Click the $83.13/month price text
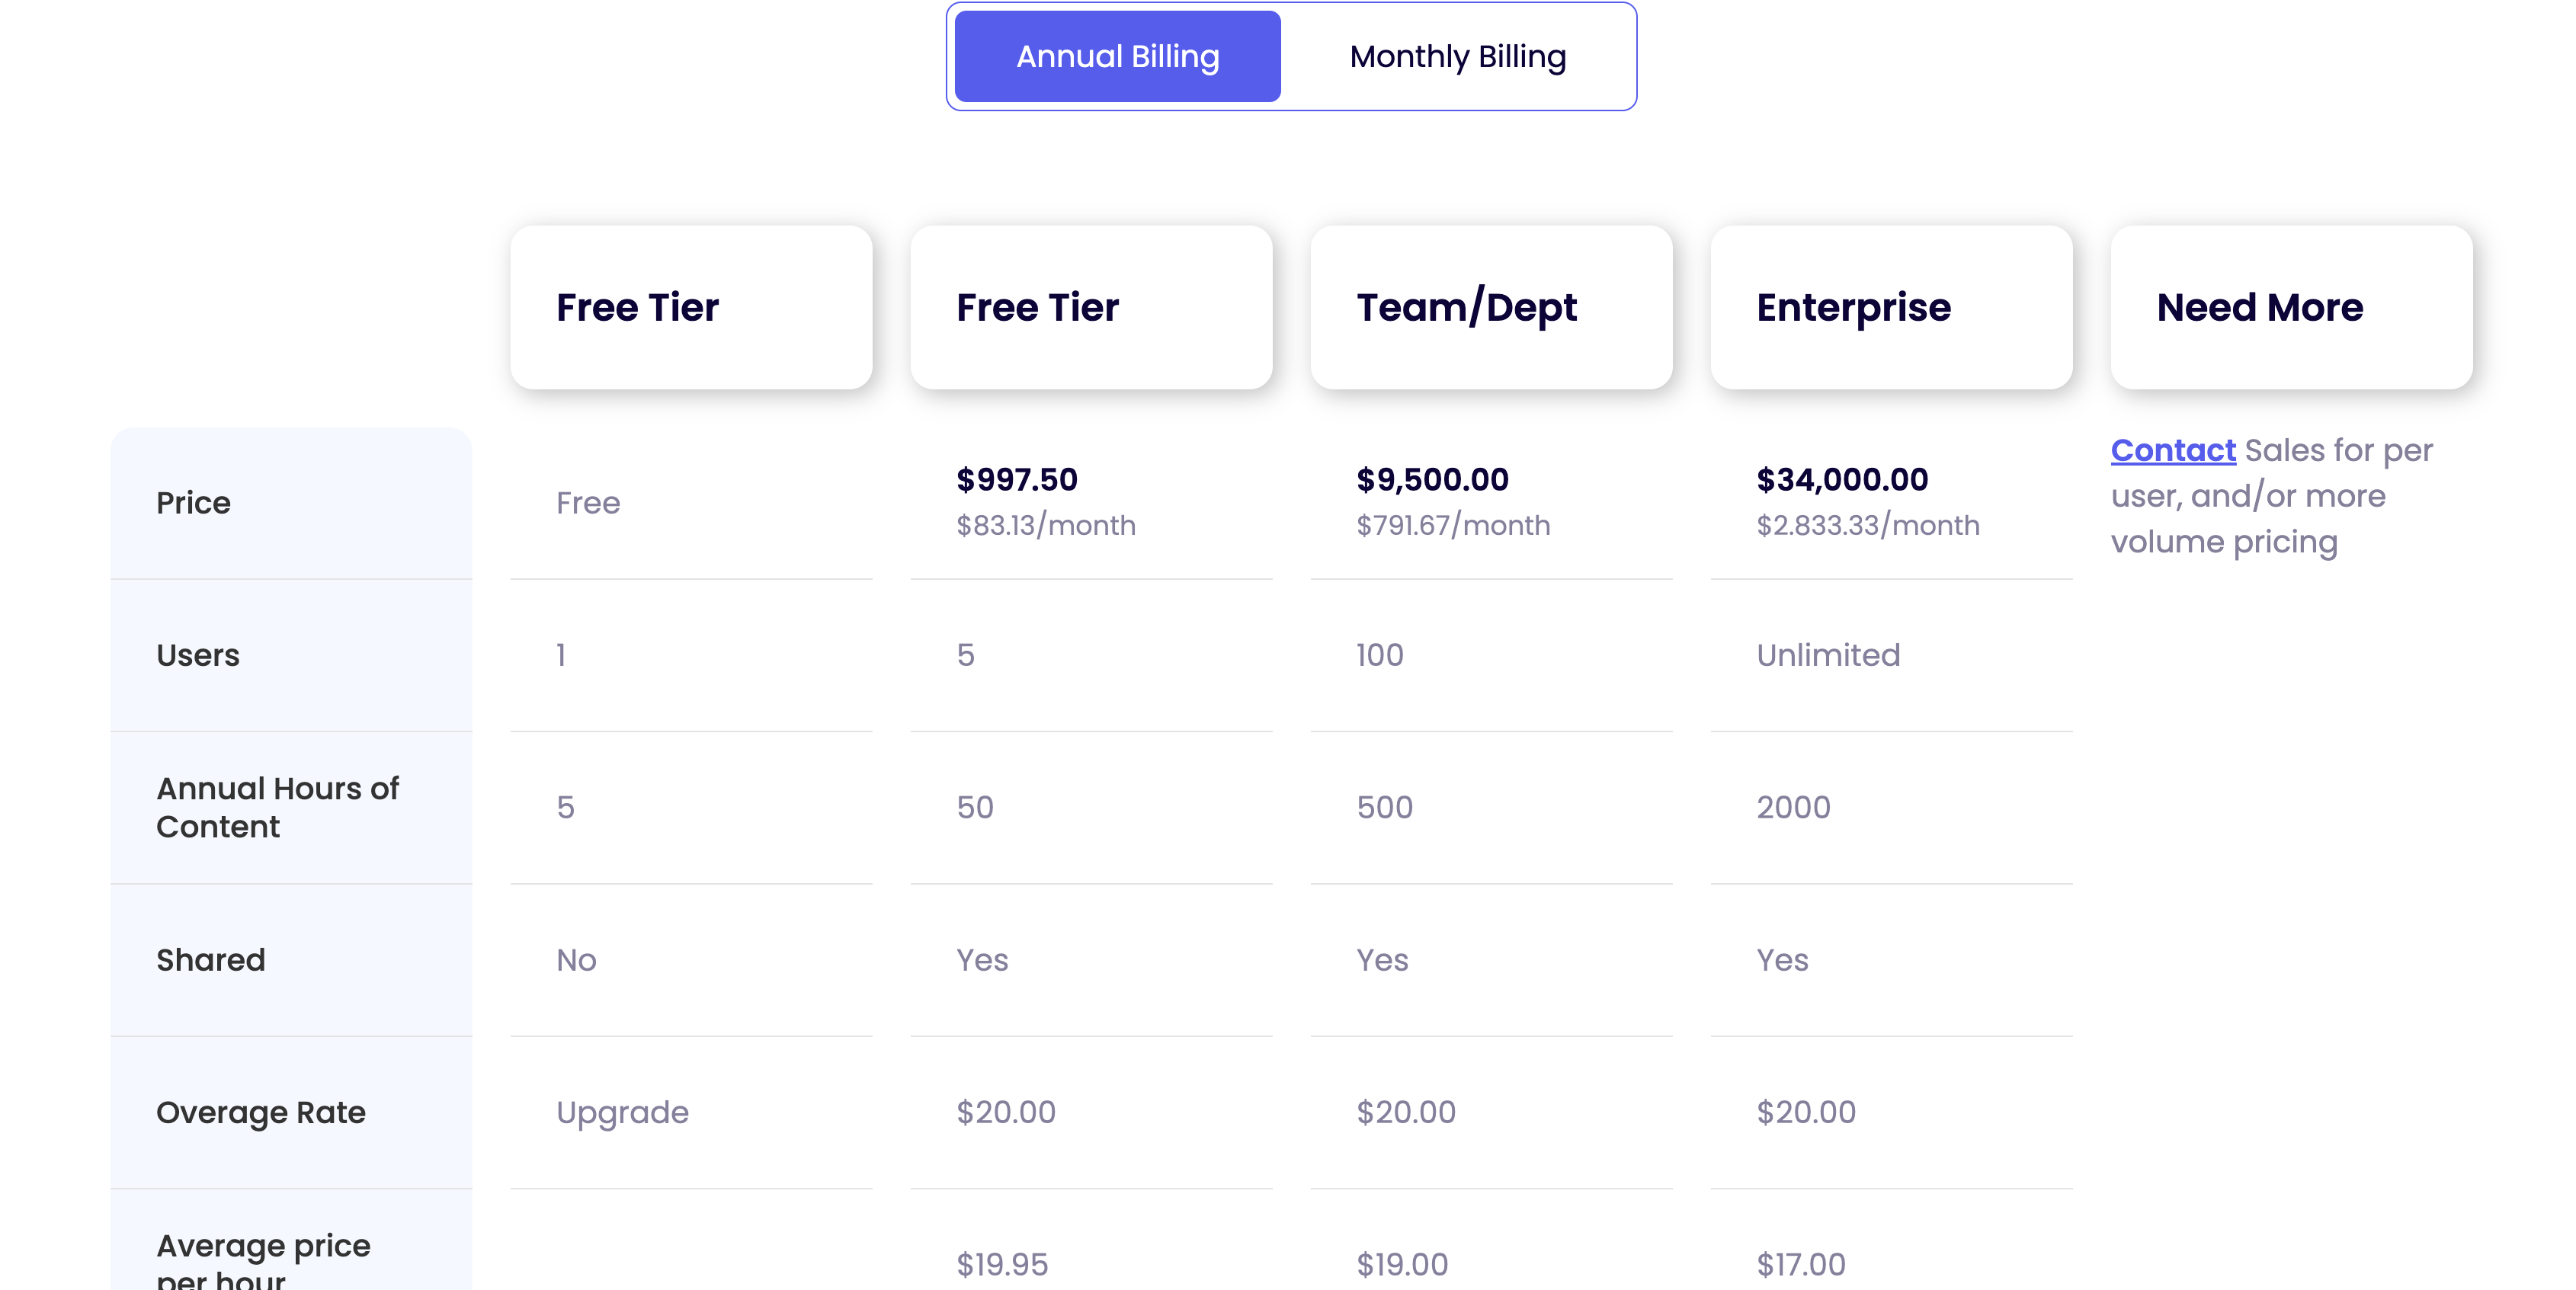 [x=1045, y=526]
